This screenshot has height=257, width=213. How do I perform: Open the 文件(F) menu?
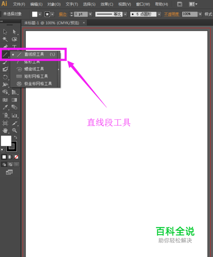pyautogui.click(x=19, y=4)
